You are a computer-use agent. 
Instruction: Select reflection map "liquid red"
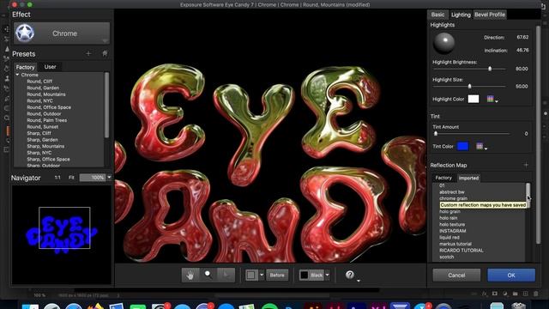(449, 238)
